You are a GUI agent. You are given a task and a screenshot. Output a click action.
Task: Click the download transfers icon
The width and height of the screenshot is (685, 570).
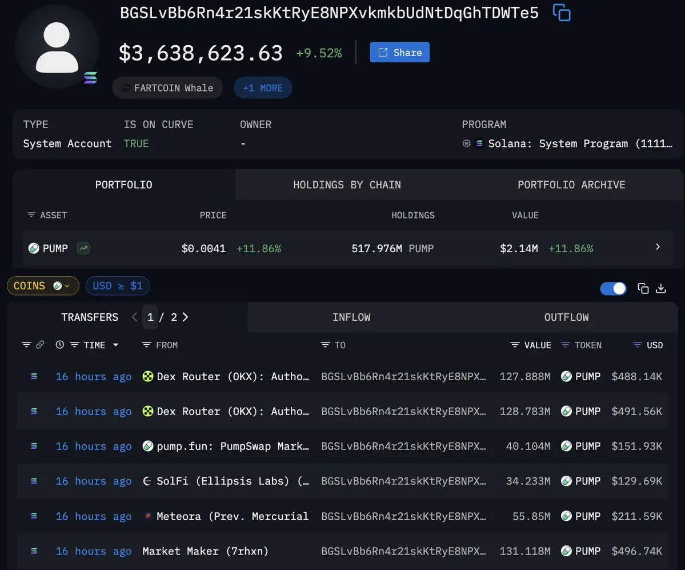pos(661,288)
